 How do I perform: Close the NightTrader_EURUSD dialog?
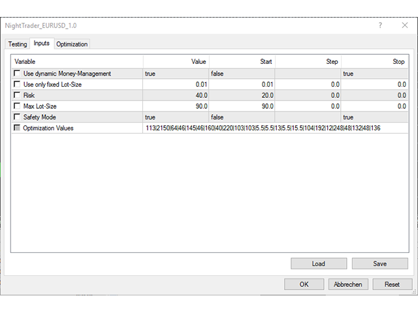[x=405, y=25]
